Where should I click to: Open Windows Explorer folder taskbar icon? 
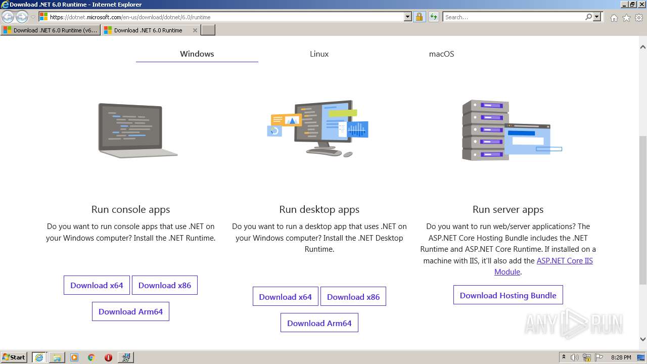coord(57,357)
